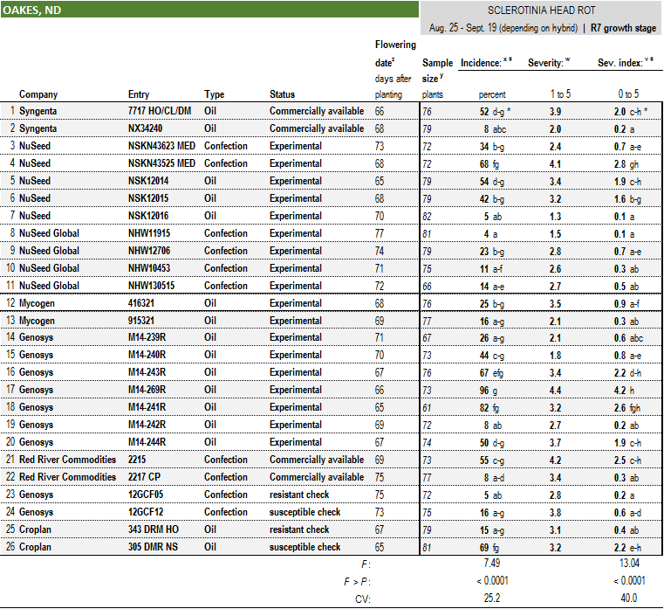This screenshot has height=609, width=664.
Task: Click the Company column header
Action: click(38, 94)
